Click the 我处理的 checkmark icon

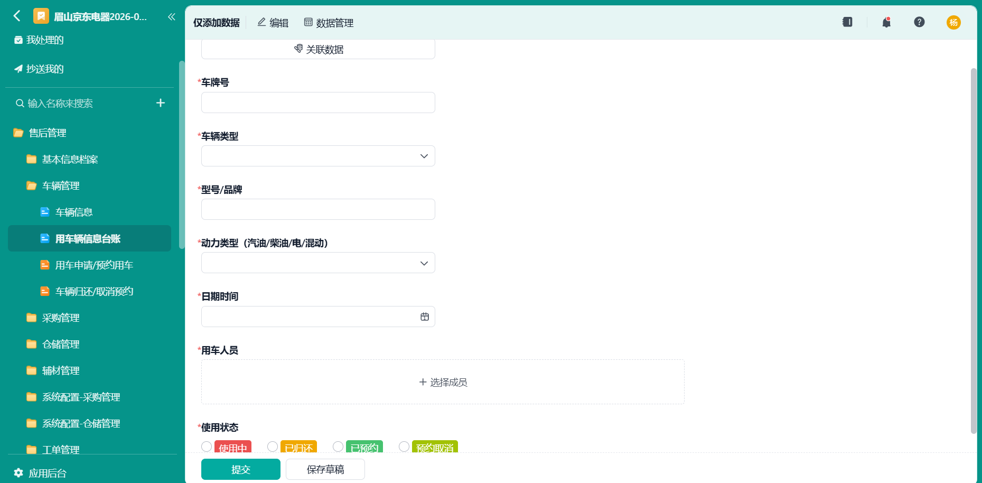pos(18,40)
